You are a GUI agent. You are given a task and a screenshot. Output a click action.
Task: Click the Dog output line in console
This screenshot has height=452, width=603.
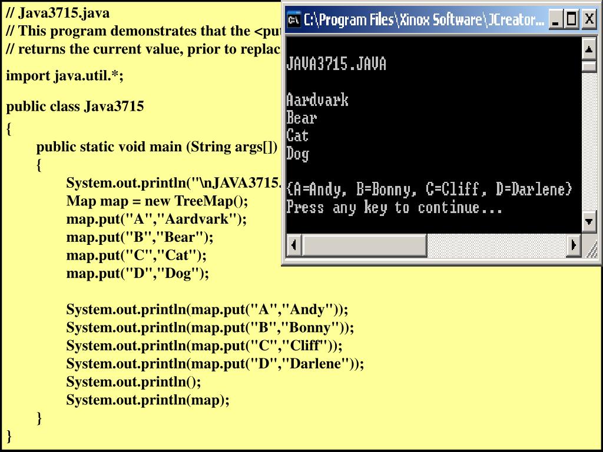[297, 154]
